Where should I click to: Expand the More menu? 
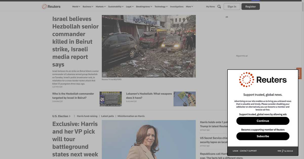coord(189,7)
